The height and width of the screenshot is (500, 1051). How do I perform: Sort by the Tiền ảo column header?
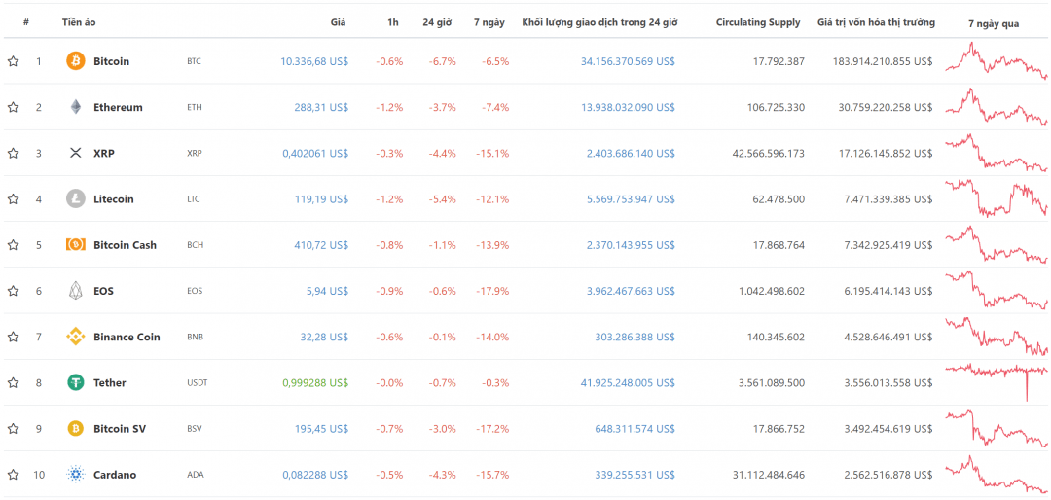click(79, 22)
